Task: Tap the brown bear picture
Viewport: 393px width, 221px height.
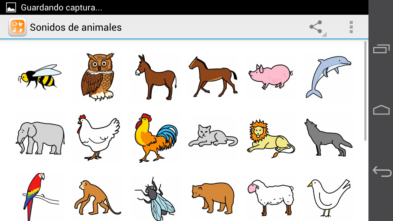Action: click(213, 196)
